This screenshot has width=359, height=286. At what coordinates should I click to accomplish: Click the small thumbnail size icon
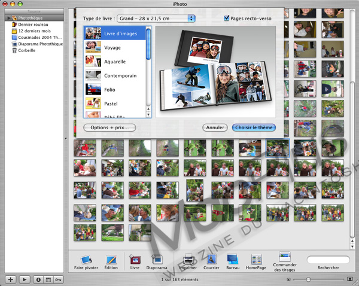(x=289, y=279)
